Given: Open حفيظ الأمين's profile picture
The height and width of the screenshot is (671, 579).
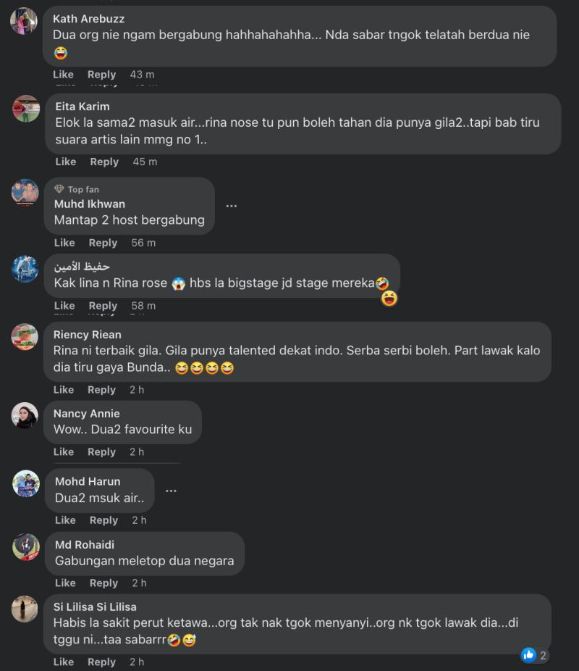Looking at the screenshot, I should [25, 268].
